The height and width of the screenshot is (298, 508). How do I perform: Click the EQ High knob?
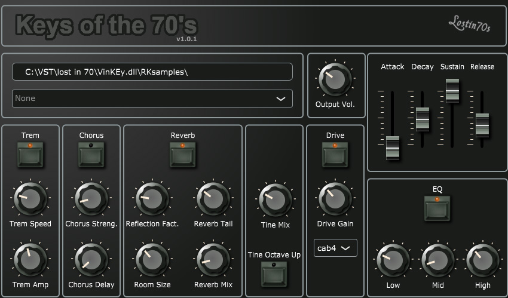tap(483, 260)
